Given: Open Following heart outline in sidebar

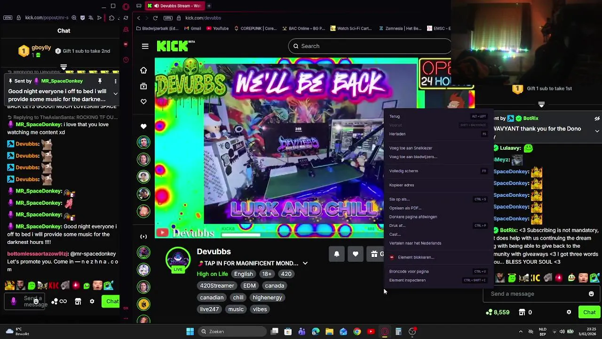Looking at the screenshot, I should coord(143,102).
